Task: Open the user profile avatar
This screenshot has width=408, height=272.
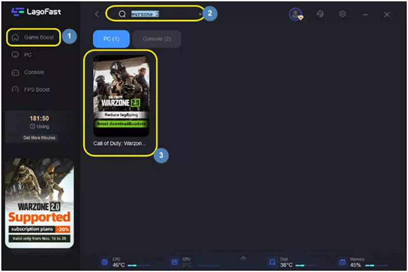Action: tap(296, 14)
